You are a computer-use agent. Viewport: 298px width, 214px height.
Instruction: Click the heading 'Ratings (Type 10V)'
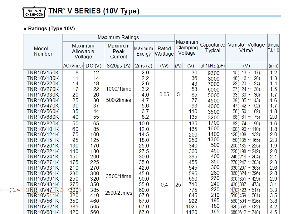(51, 29)
